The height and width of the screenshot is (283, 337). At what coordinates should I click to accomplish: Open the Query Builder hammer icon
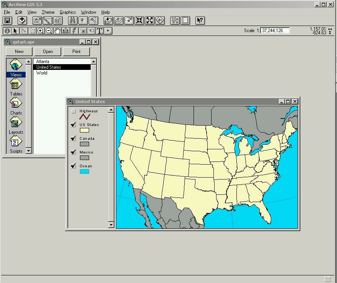(x=93, y=21)
